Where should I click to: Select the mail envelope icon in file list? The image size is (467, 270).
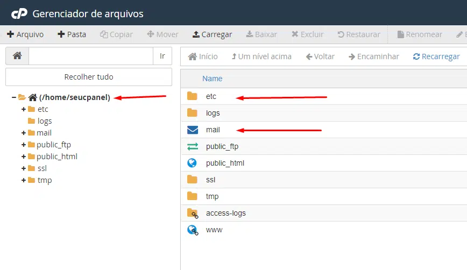pos(193,130)
